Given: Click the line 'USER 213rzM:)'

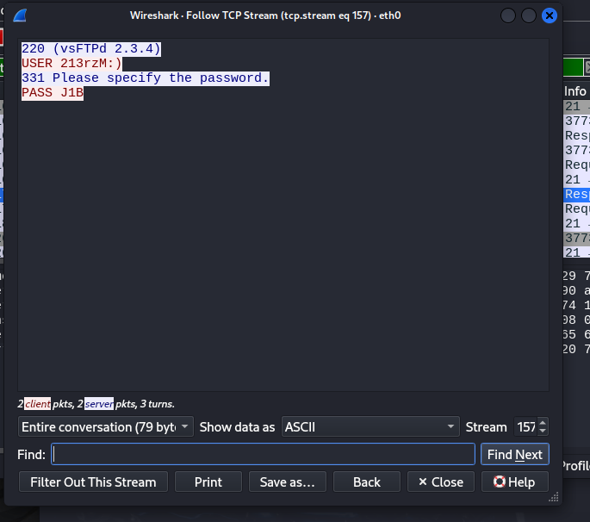Looking at the screenshot, I should click(71, 63).
